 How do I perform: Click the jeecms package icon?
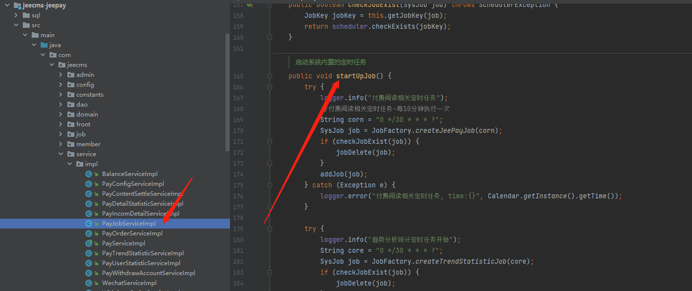[62, 65]
